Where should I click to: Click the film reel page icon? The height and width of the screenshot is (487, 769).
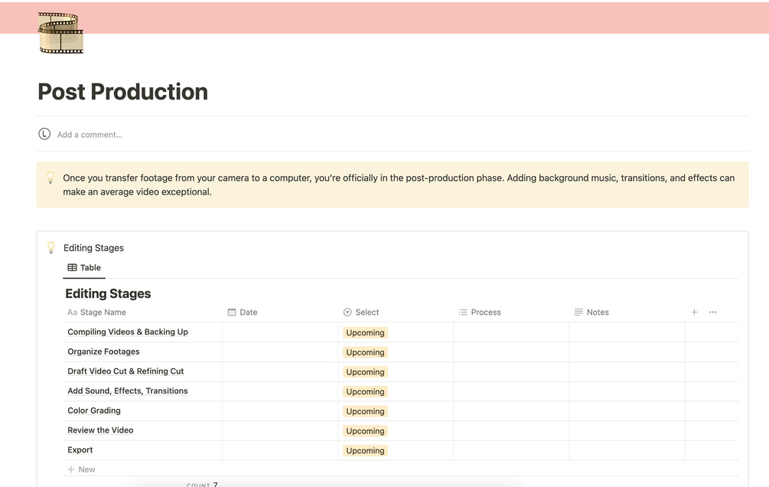pos(60,33)
